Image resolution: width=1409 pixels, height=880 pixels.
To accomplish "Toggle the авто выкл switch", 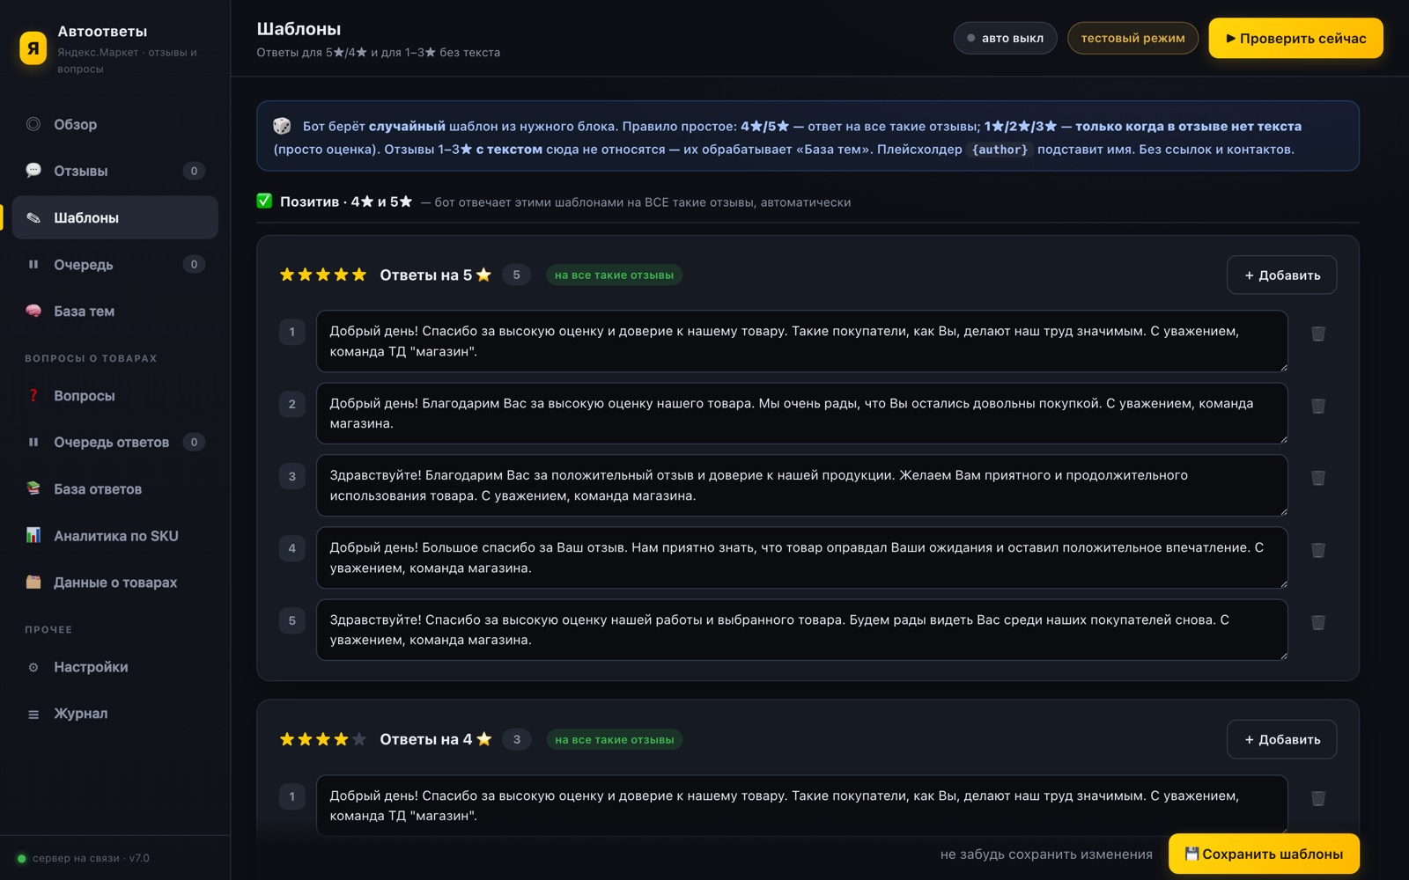I will [1005, 38].
